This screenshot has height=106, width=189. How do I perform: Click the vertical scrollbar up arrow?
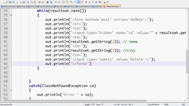pos(187,10)
